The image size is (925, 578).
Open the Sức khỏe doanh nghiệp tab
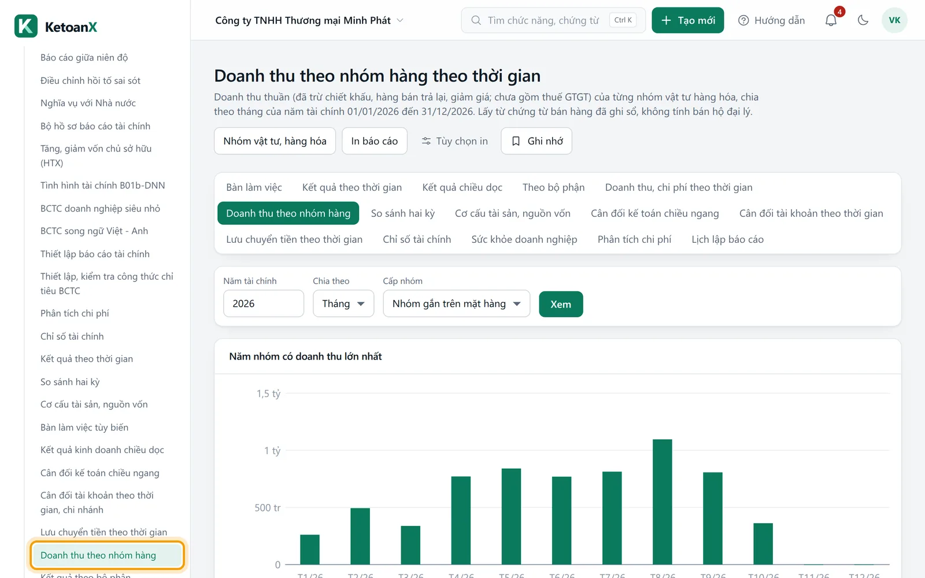click(524, 239)
